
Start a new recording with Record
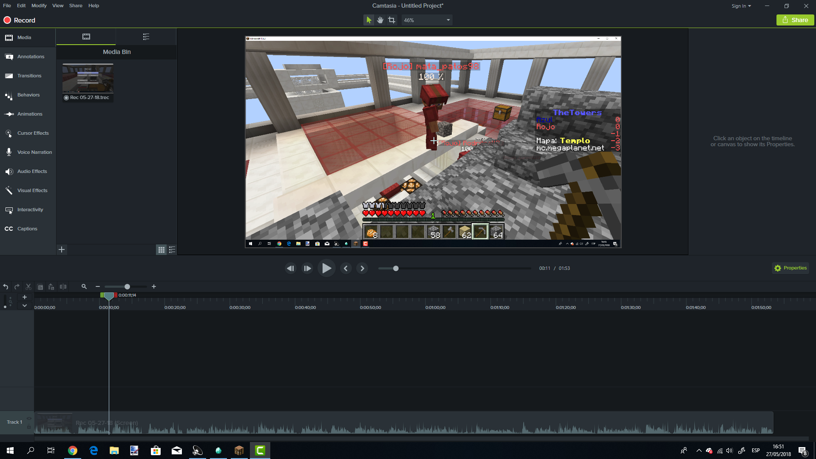click(x=20, y=20)
